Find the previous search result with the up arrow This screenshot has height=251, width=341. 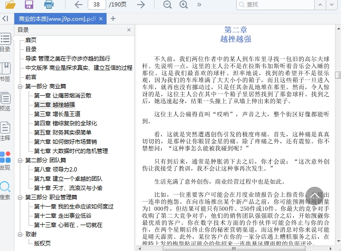coord(320,5)
